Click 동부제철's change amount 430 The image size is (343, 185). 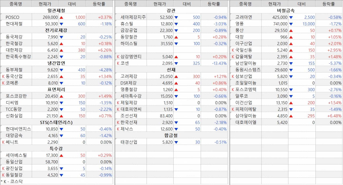click(x=81, y=70)
